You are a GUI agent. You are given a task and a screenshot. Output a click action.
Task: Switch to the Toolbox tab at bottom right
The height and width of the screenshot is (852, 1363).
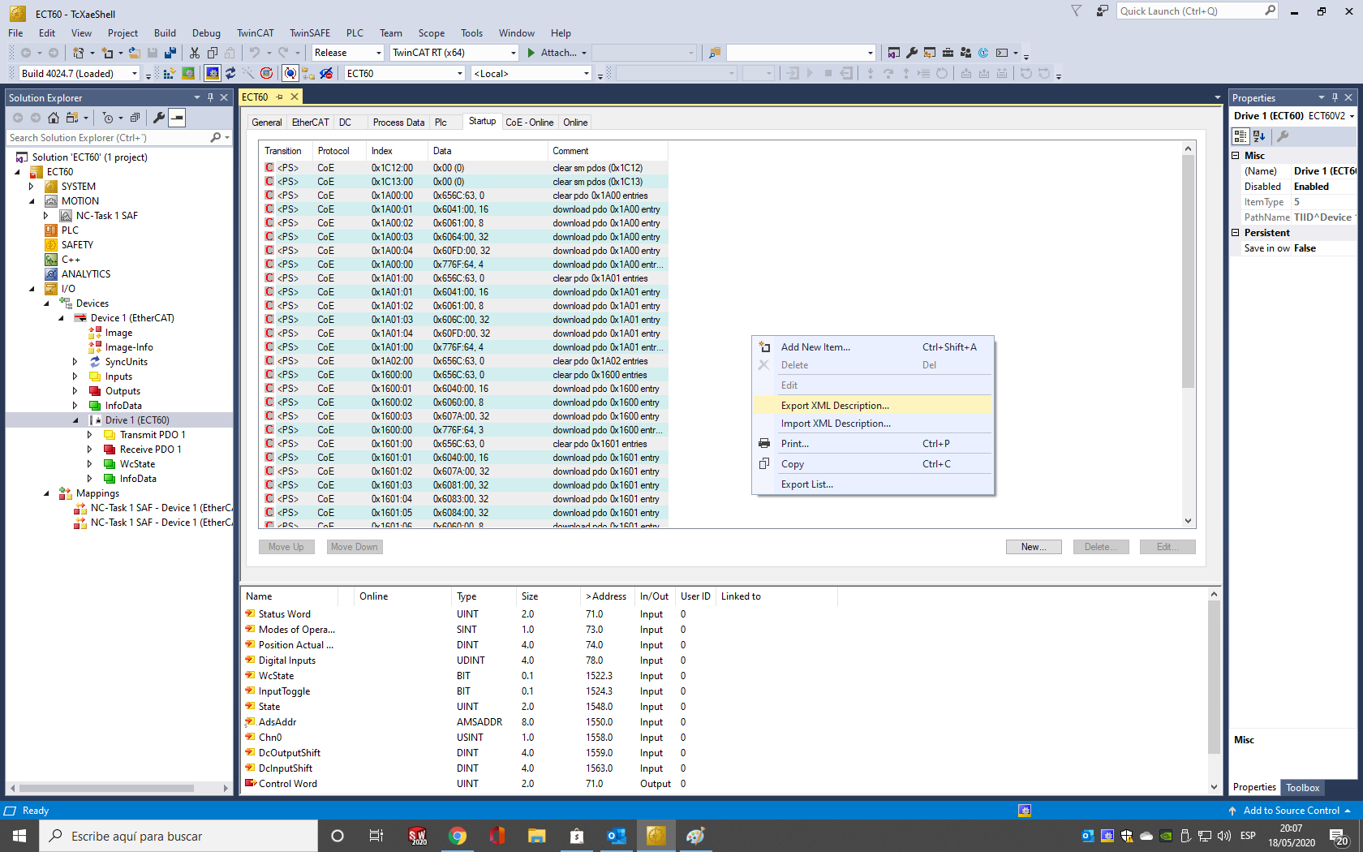tap(1303, 788)
